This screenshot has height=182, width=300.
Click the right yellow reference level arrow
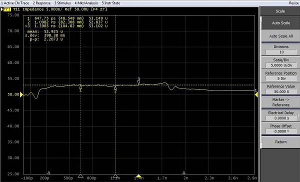pos(256,94)
